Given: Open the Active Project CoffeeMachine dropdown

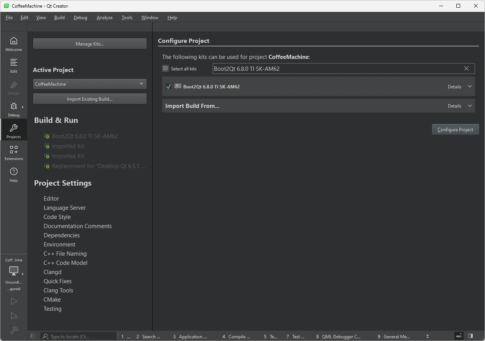Looking at the screenshot, I should coord(90,84).
